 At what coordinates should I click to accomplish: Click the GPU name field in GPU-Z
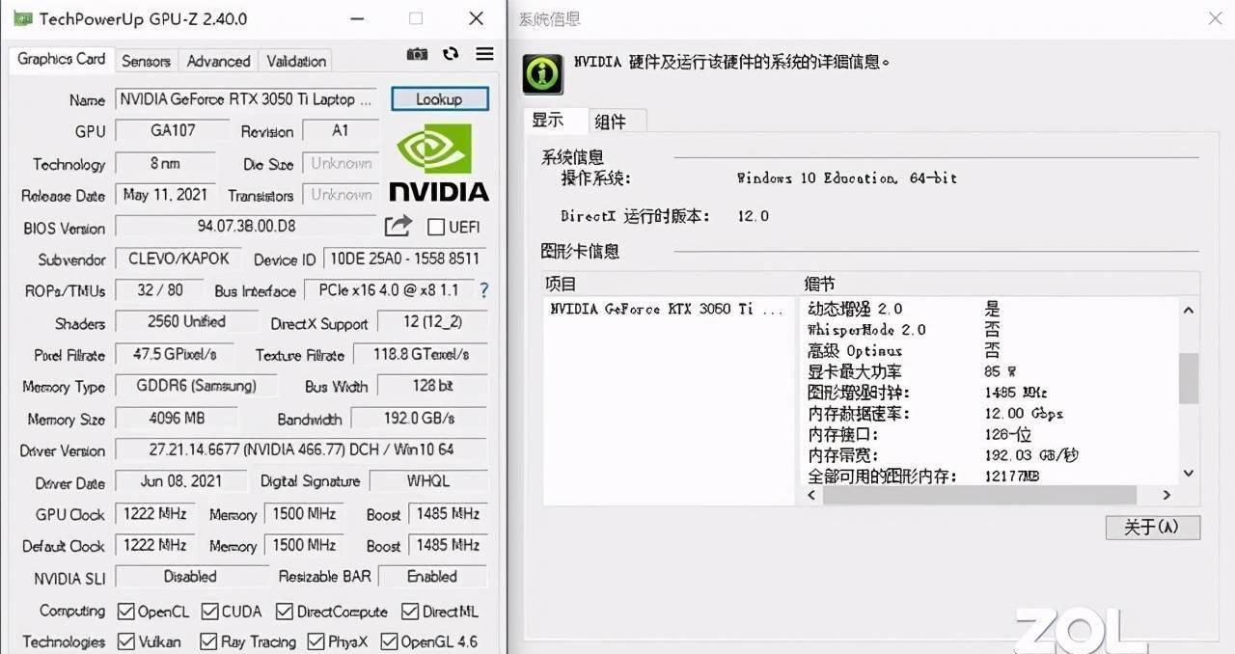tap(248, 99)
